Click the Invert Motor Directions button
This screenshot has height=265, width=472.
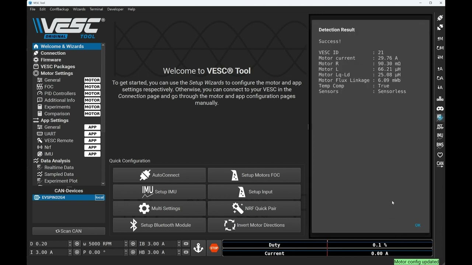click(254, 225)
